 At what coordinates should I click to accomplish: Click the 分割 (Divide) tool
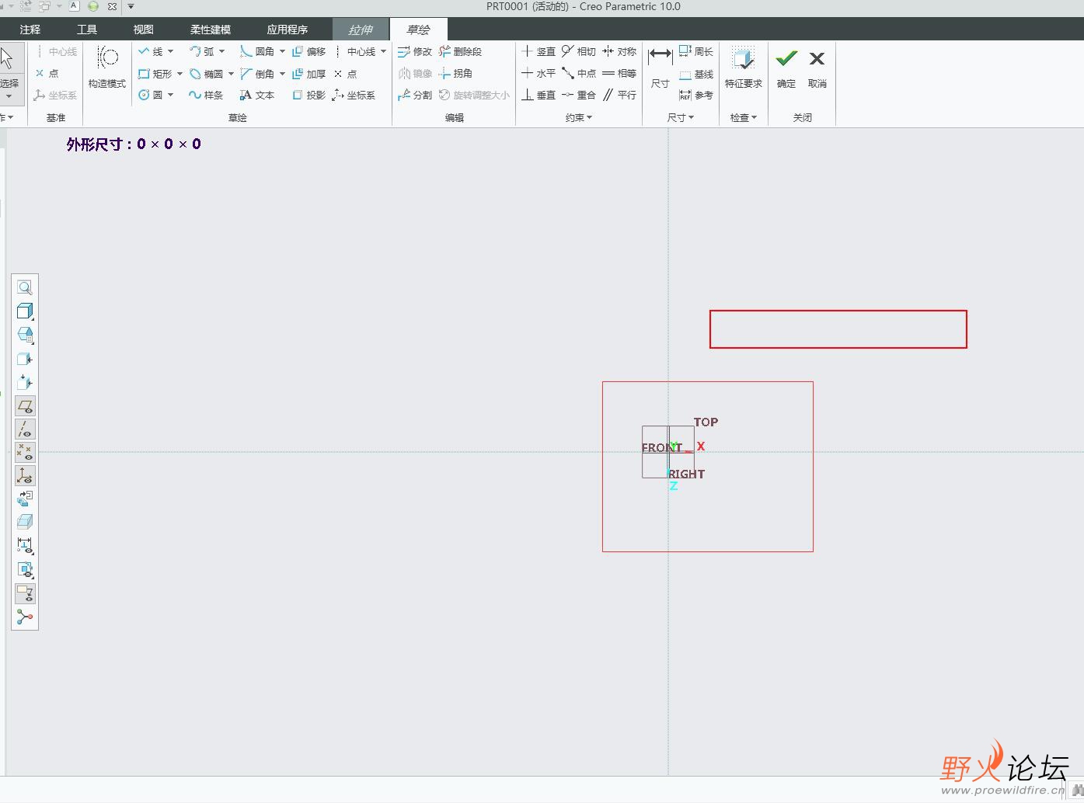click(x=415, y=95)
